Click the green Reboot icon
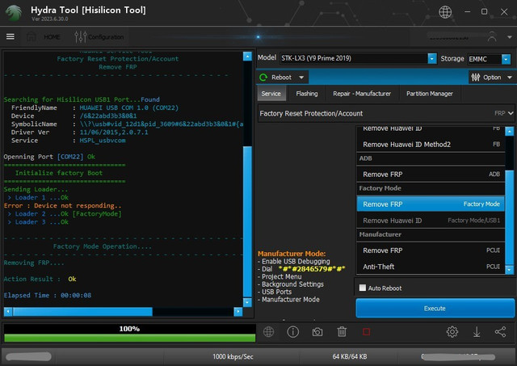Image resolution: width=517 pixels, height=366 pixels. pyautogui.click(x=263, y=77)
